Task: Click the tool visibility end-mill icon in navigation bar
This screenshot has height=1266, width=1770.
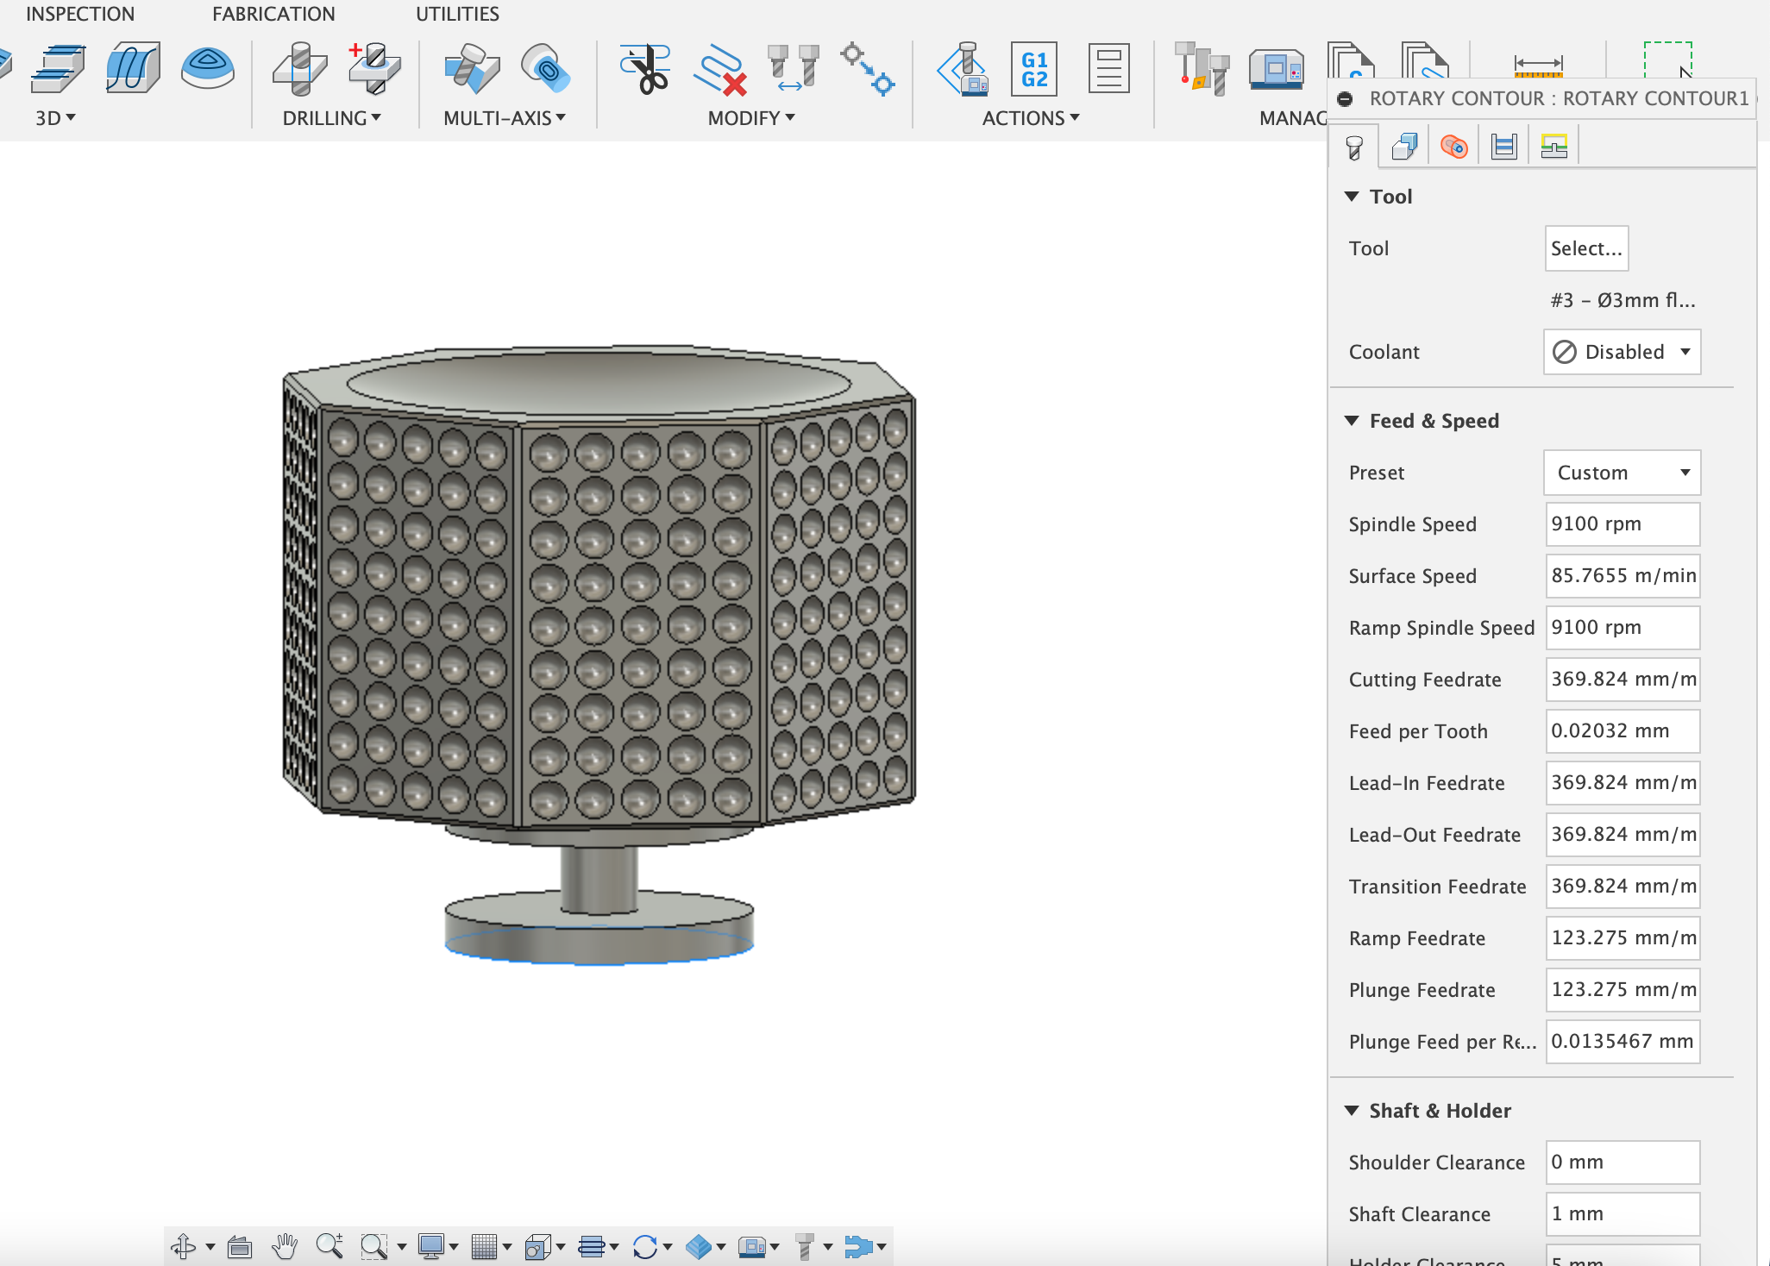Action: (x=805, y=1246)
